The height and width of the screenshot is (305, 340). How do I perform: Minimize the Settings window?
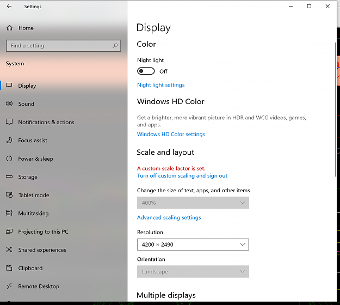(x=291, y=7)
